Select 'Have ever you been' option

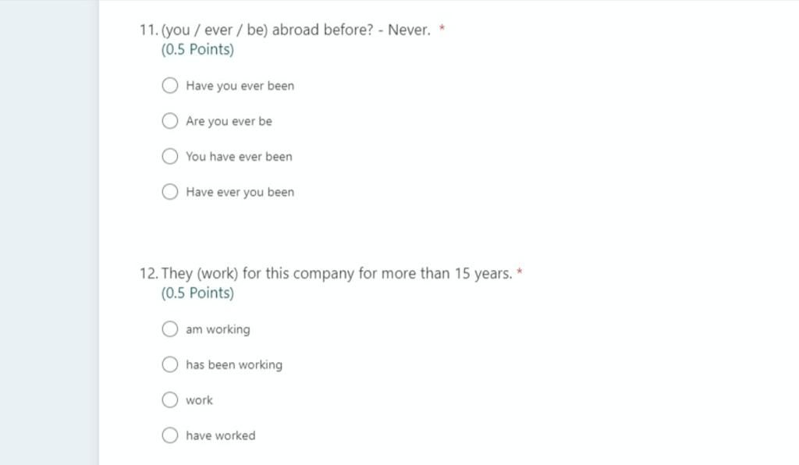(x=170, y=191)
